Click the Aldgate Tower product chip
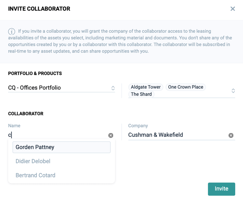The width and height of the screenshot is (243, 202). click(x=146, y=87)
